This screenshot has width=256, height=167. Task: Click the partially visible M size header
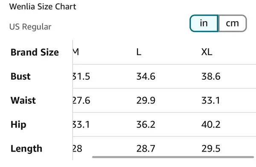pyautogui.click(x=76, y=52)
